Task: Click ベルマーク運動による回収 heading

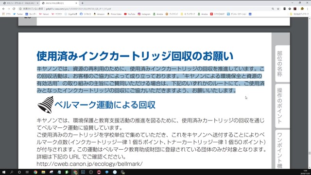Action: point(105,105)
